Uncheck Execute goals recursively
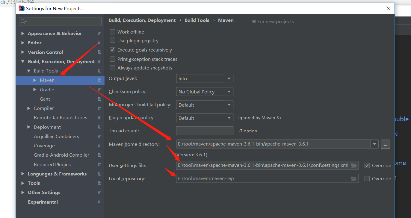 [112, 50]
